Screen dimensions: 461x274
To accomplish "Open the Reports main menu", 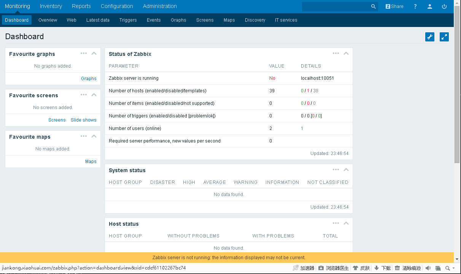I will click(81, 6).
